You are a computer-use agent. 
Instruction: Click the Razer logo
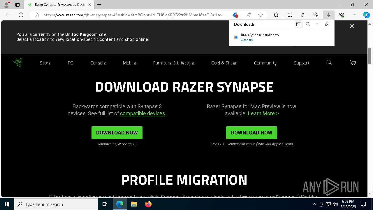[18, 62]
